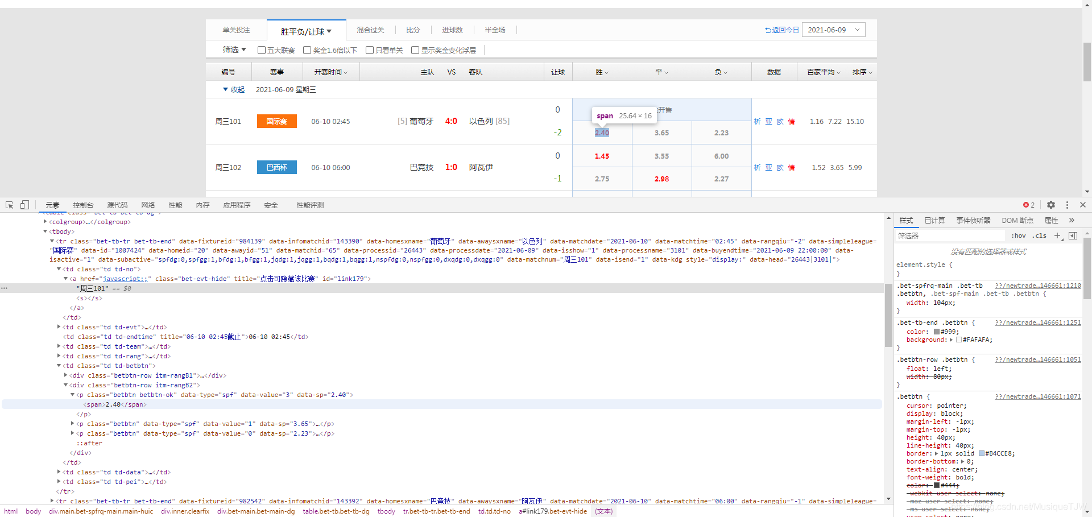Open the DevTools three-dot more menu
Image resolution: width=1092 pixels, height=517 pixels.
tap(1067, 205)
